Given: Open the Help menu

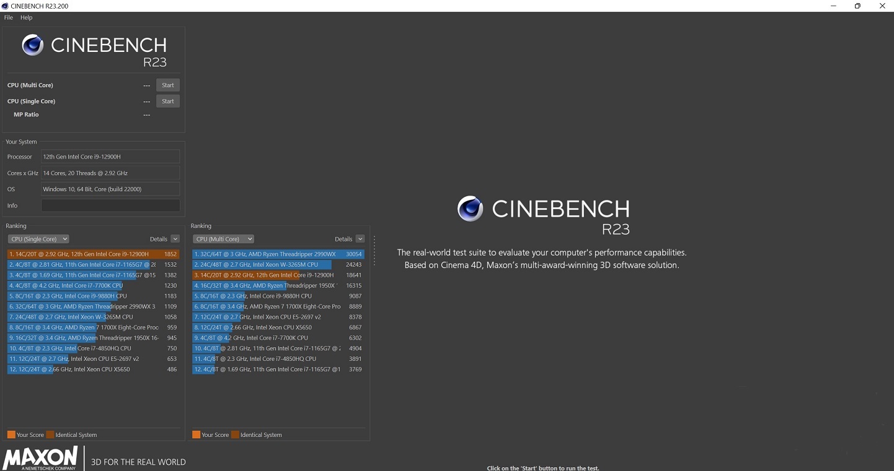Looking at the screenshot, I should pyautogui.click(x=26, y=17).
